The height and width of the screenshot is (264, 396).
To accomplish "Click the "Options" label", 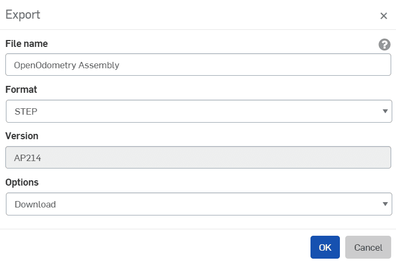I will (x=22, y=182).
